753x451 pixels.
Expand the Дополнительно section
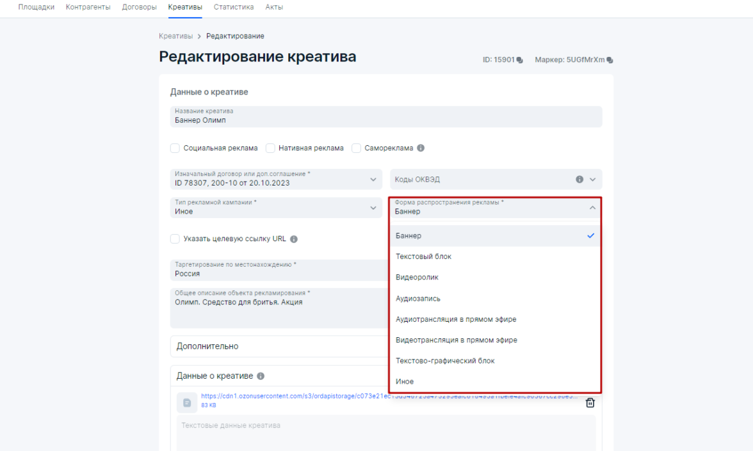[279, 347]
